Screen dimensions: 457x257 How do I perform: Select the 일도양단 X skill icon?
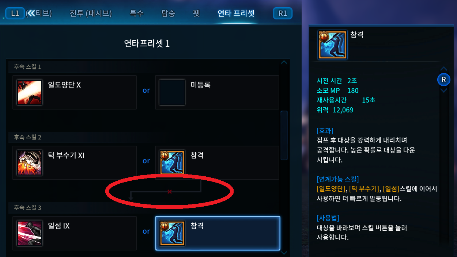(30, 93)
